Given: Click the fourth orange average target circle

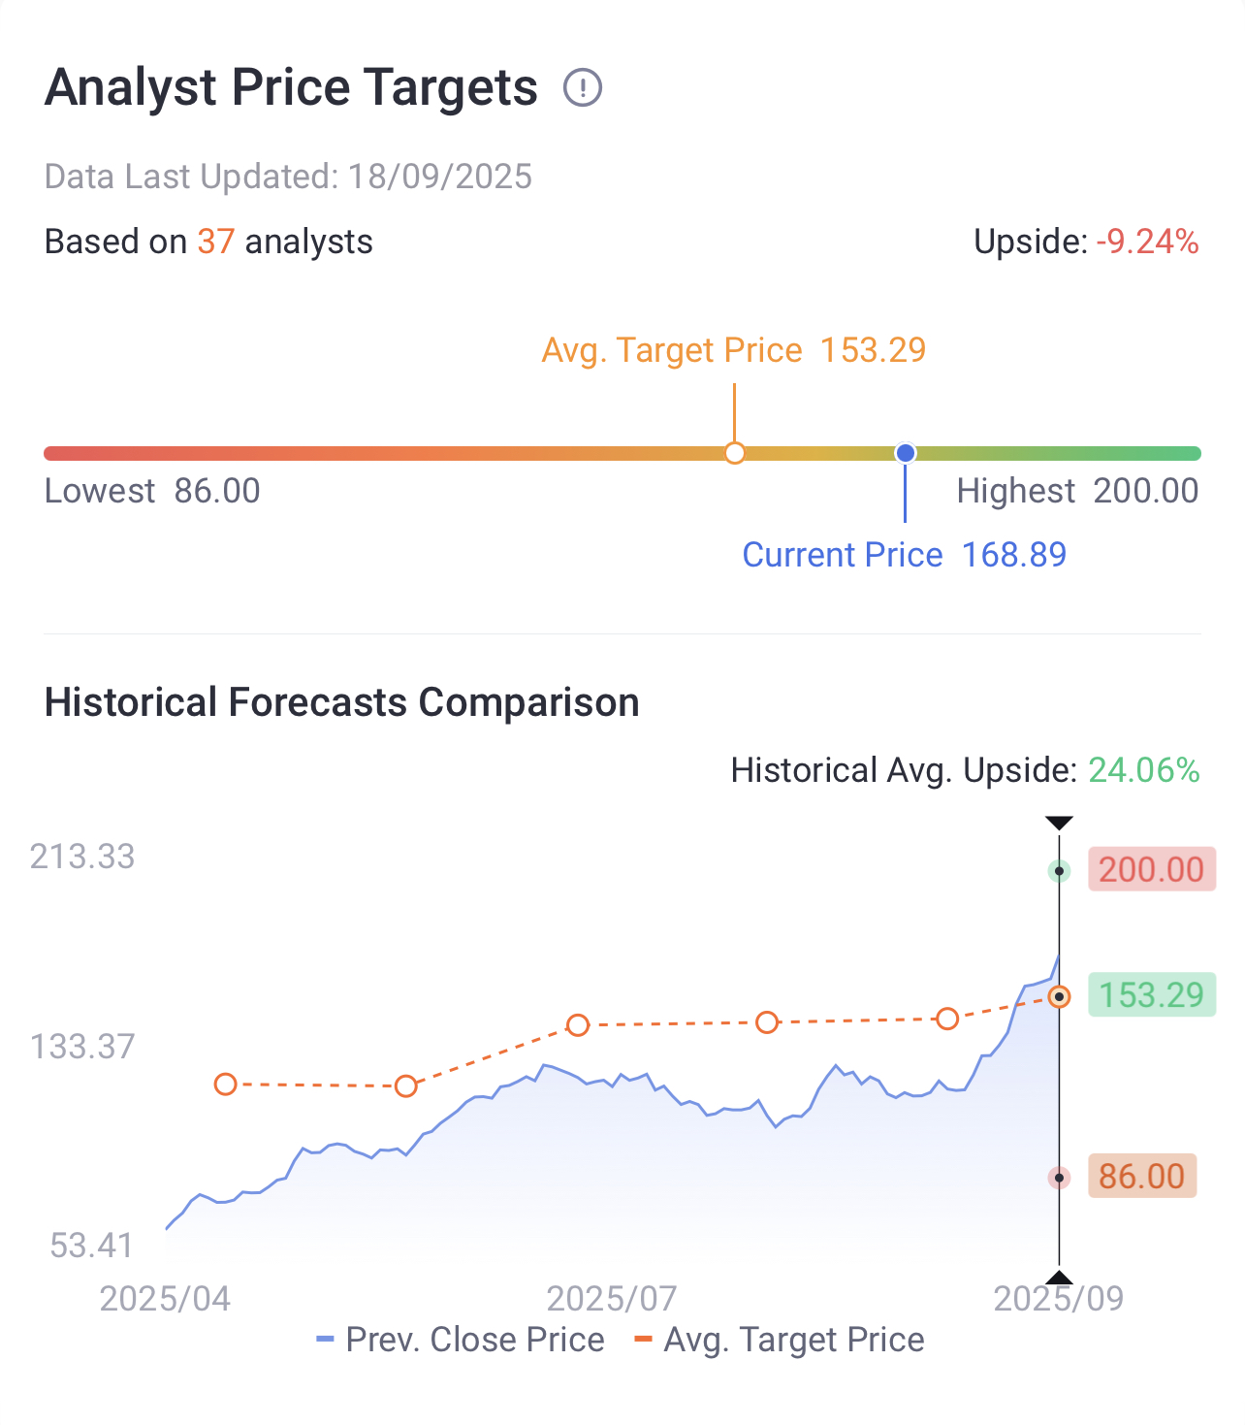Looking at the screenshot, I should (767, 1022).
